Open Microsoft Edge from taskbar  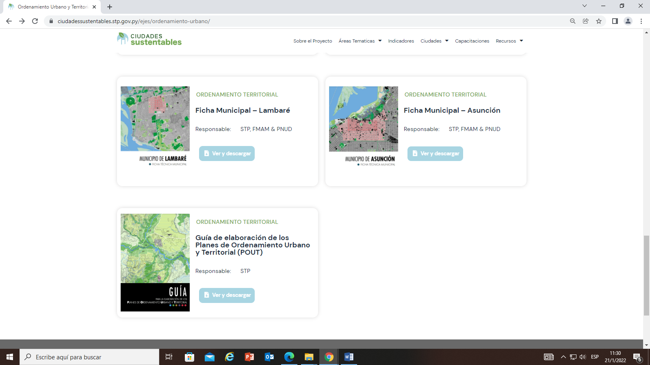click(289, 357)
